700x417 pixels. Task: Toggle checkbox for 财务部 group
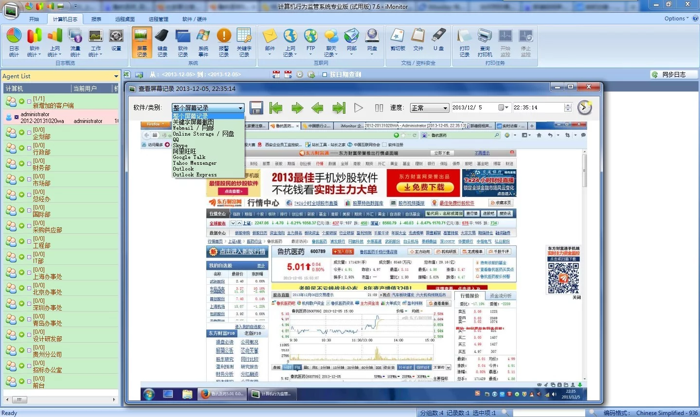pos(29,164)
